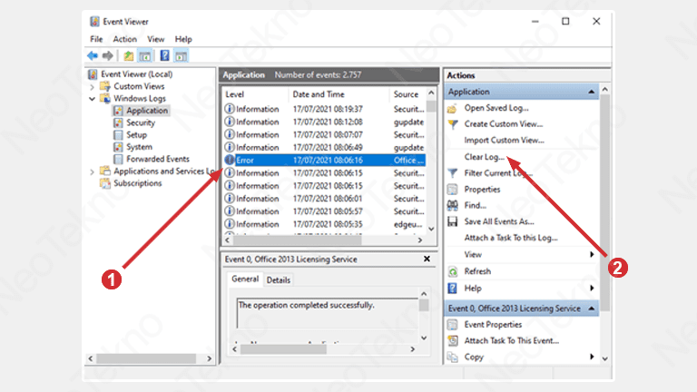The width and height of the screenshot is (697, 392).
Task: Click Save All Events As... action
Action: tap(499, 221)
